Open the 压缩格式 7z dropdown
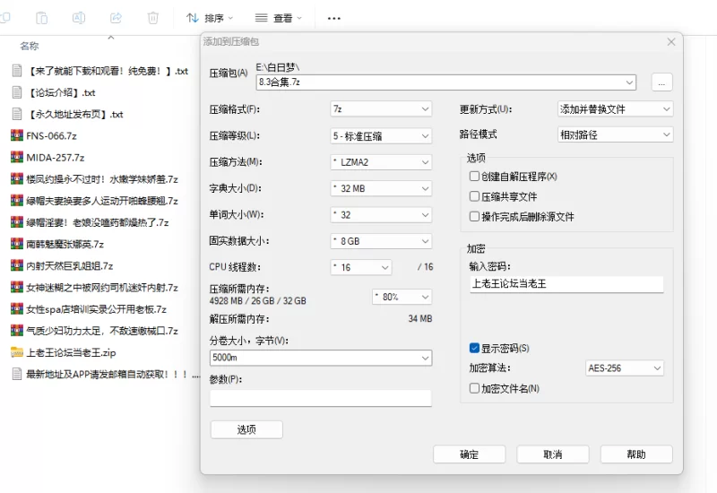 (x=381, y=108)
